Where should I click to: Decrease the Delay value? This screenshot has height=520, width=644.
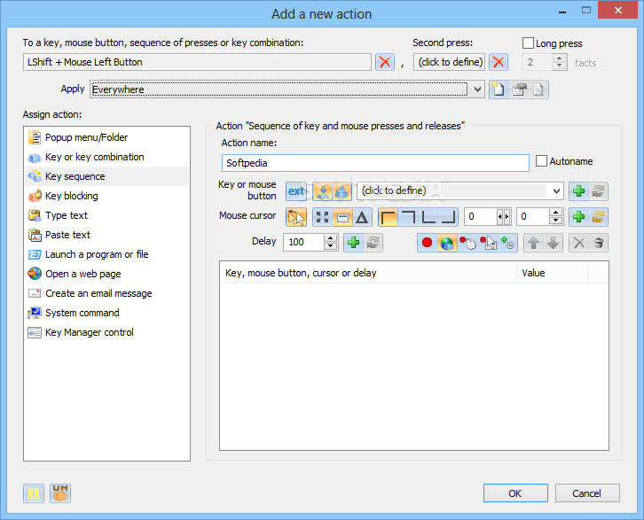pyautogui.click(x=330, y=246)
